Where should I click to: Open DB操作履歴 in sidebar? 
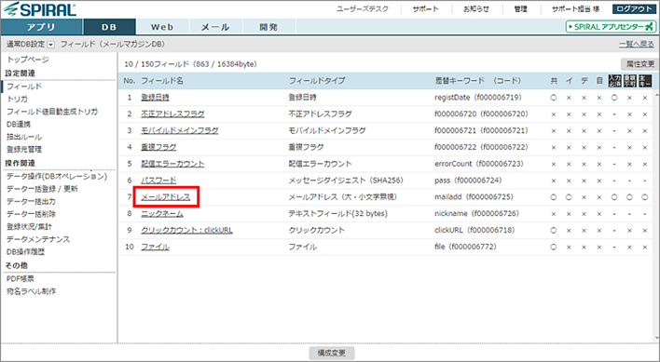coord(26,252)
